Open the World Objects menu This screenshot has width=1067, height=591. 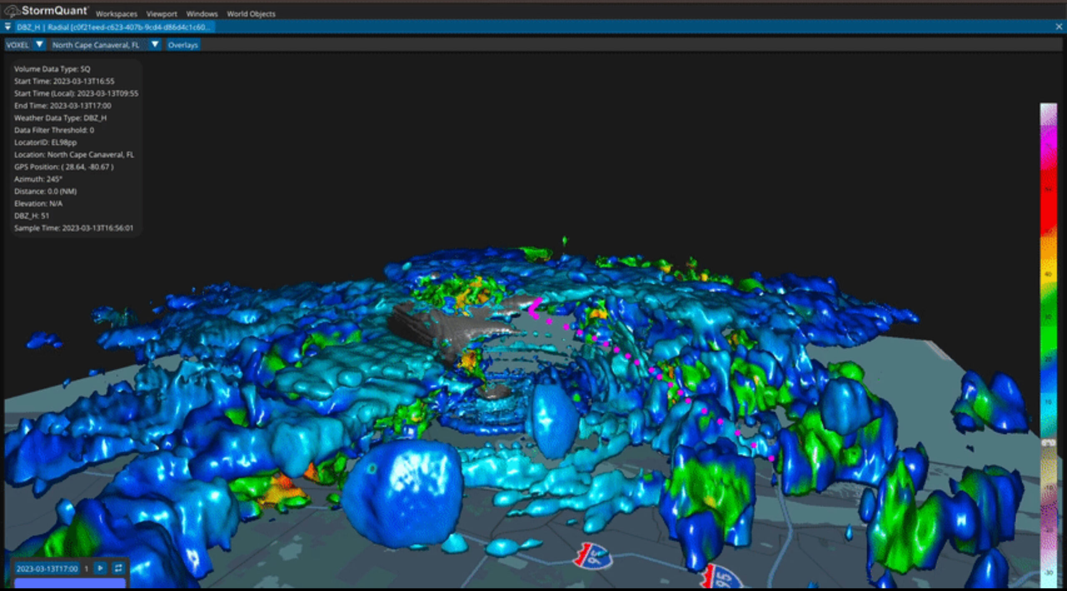tap(251, 14)
